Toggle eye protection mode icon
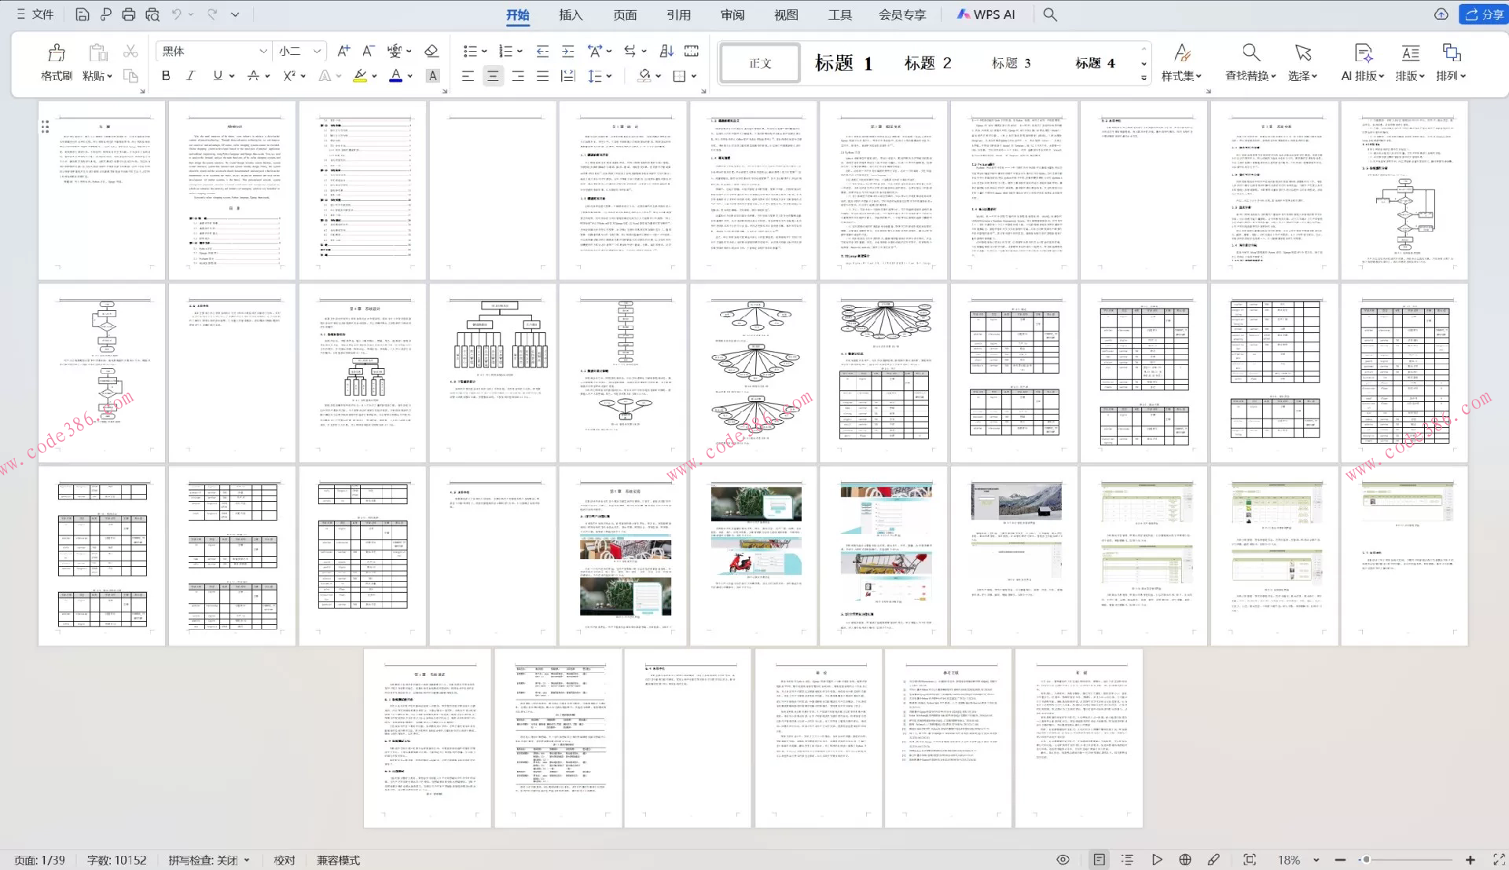Screen dimensions: 1509x870 coord(1063,860)
